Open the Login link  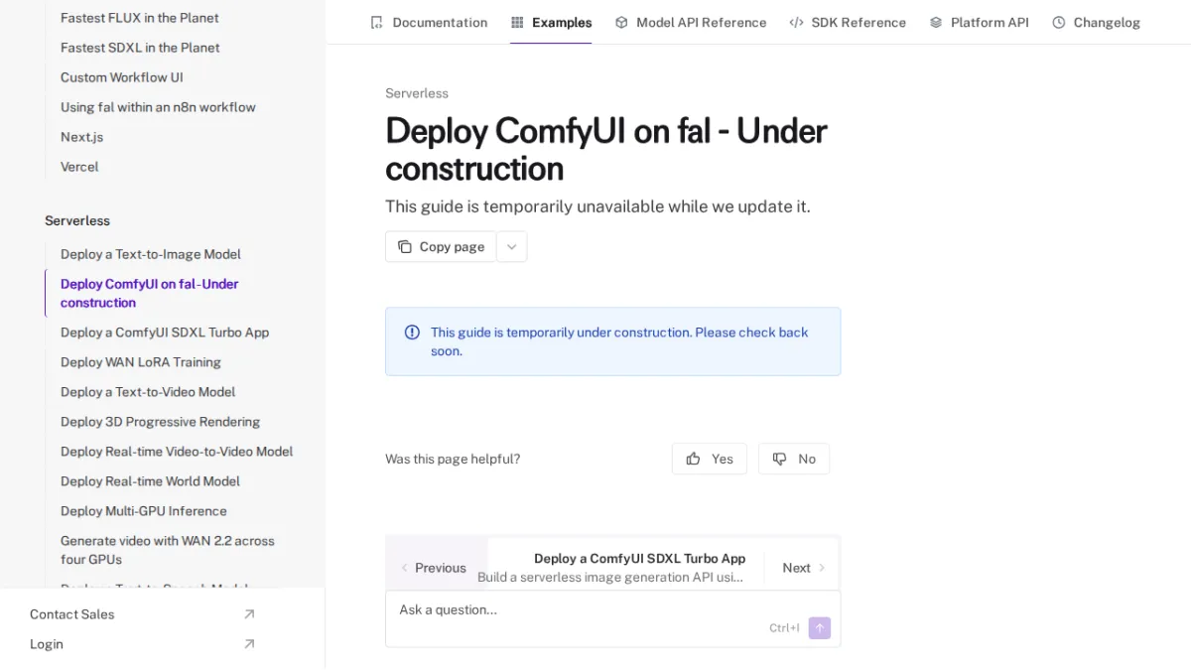click(143, 644)
